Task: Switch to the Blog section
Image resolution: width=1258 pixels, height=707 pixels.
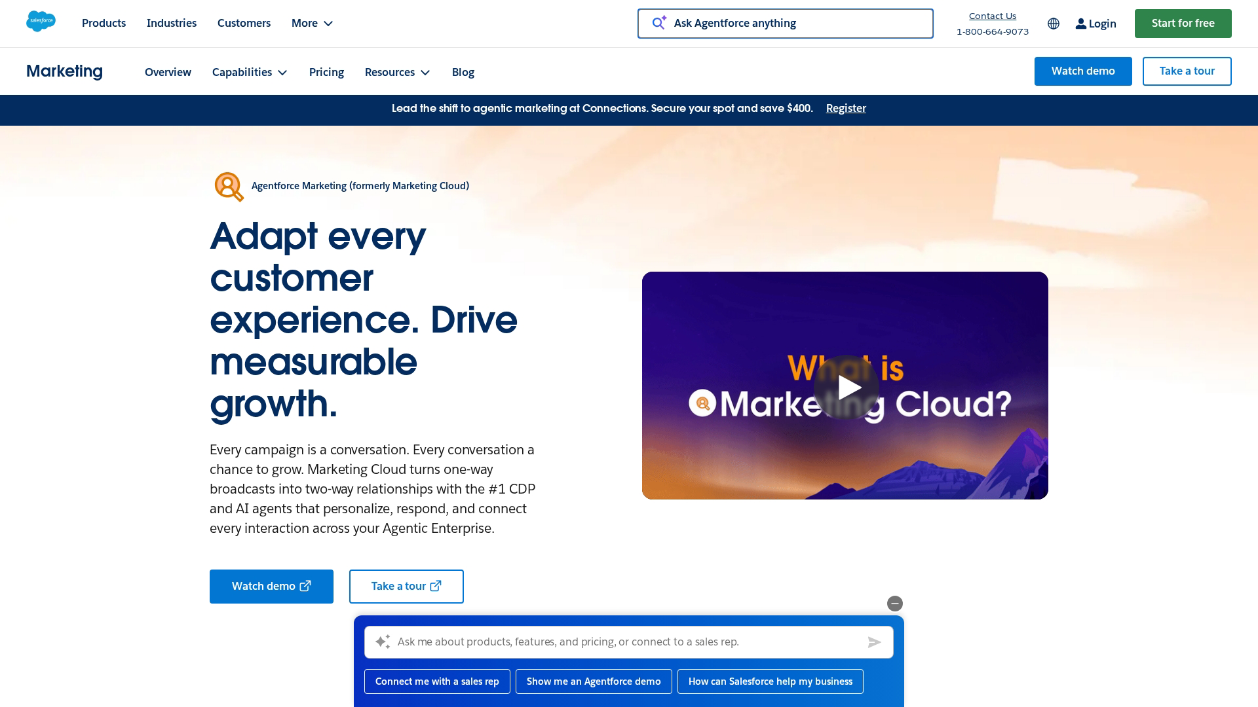Action: point(463,72)
